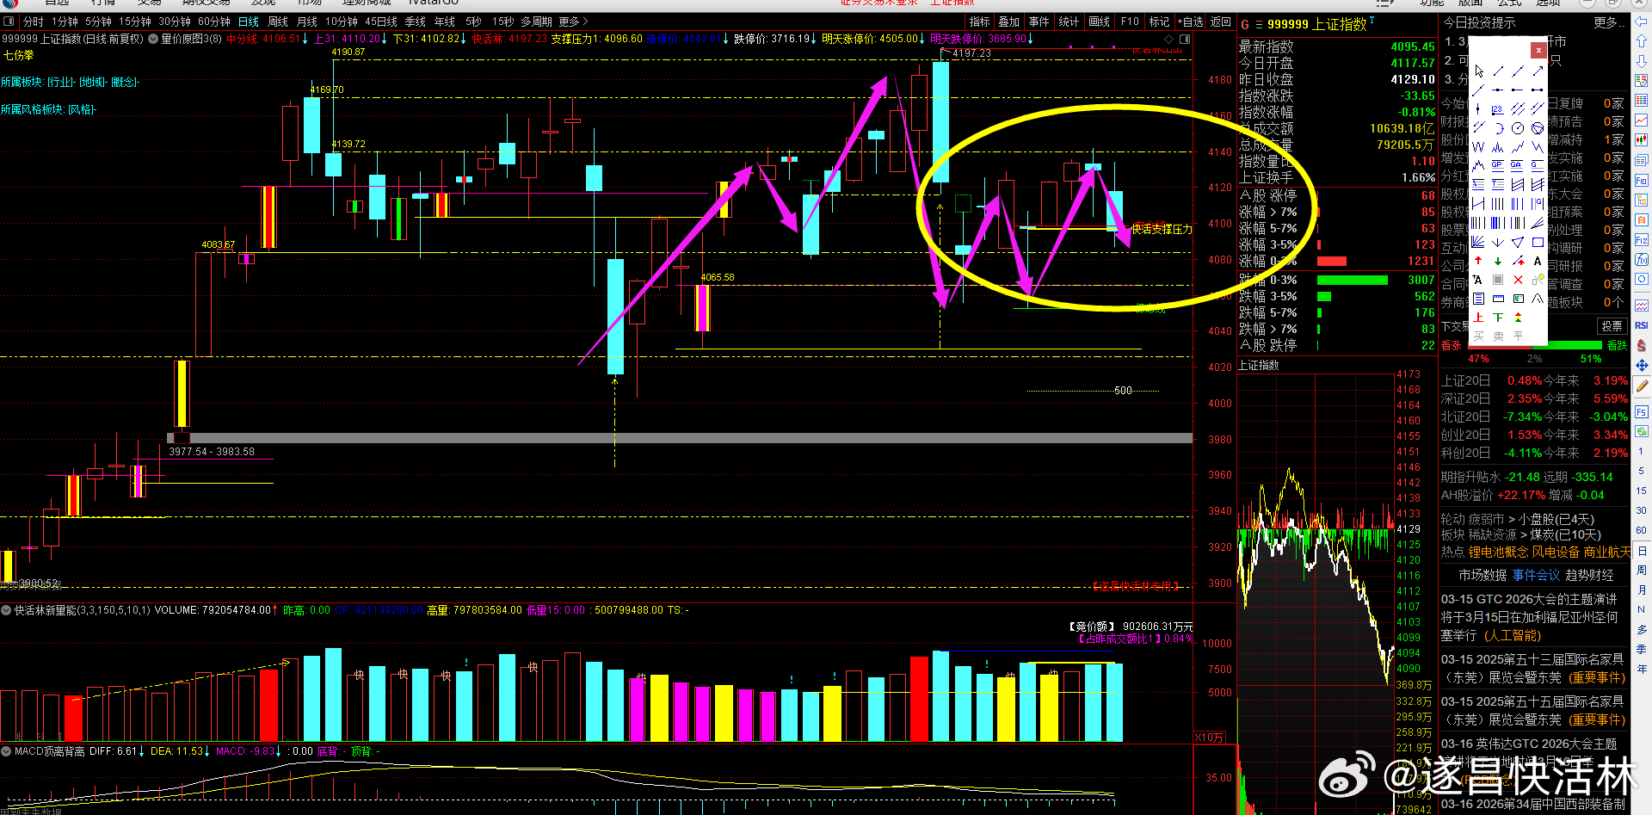Click the 季 period shortcut on right edge
Image resolution: width=1652 pixels, height=815 pixels.
1642,649
